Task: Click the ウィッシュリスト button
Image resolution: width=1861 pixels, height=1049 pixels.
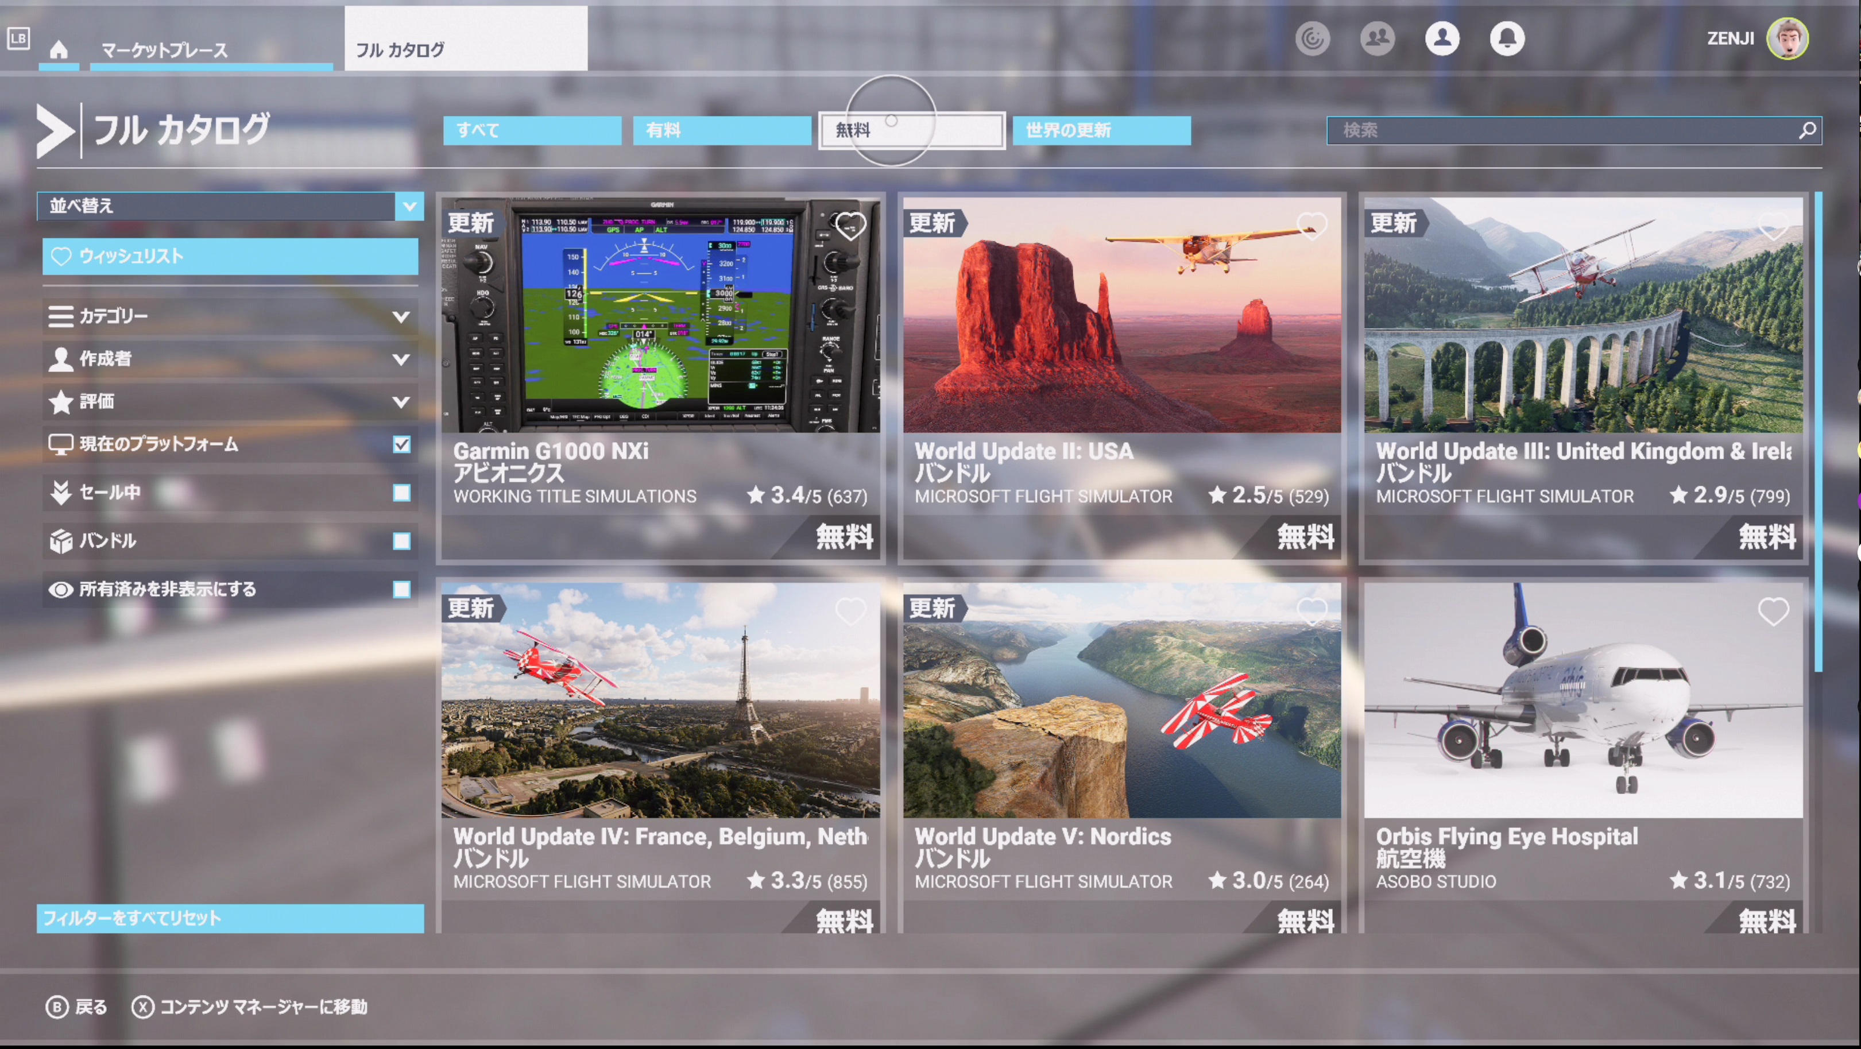Action: pos(230,257)
